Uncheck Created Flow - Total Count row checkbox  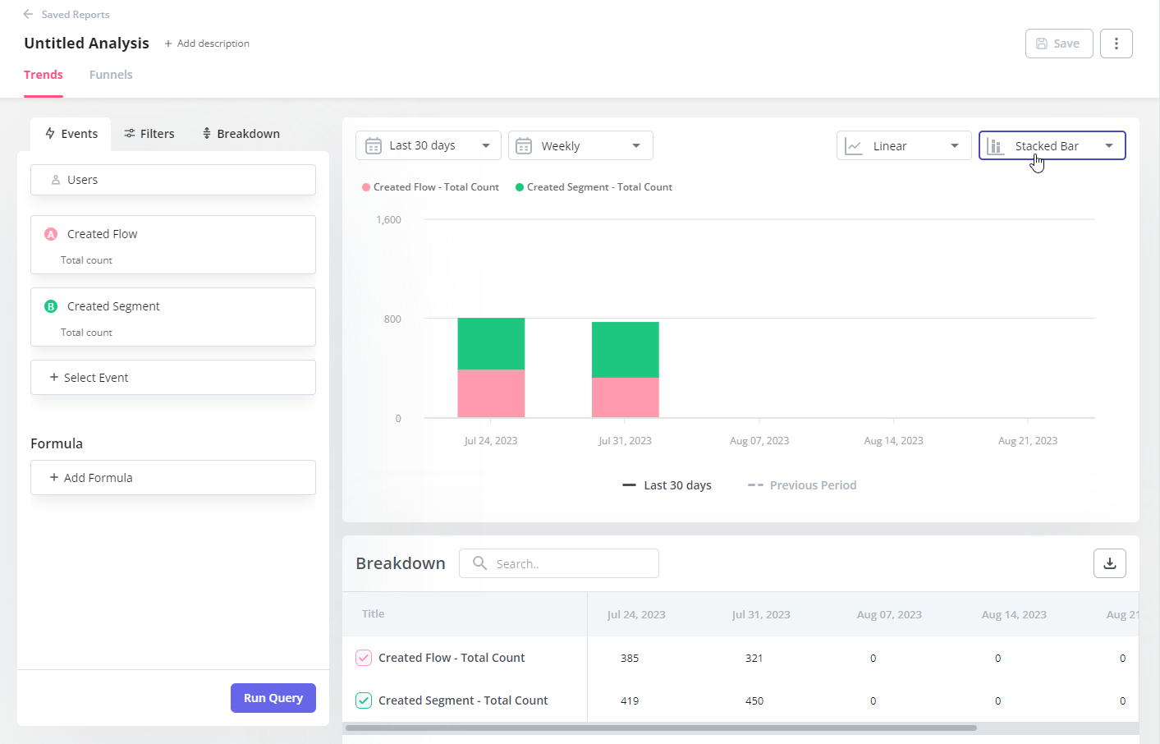click(x=364, y=658)
